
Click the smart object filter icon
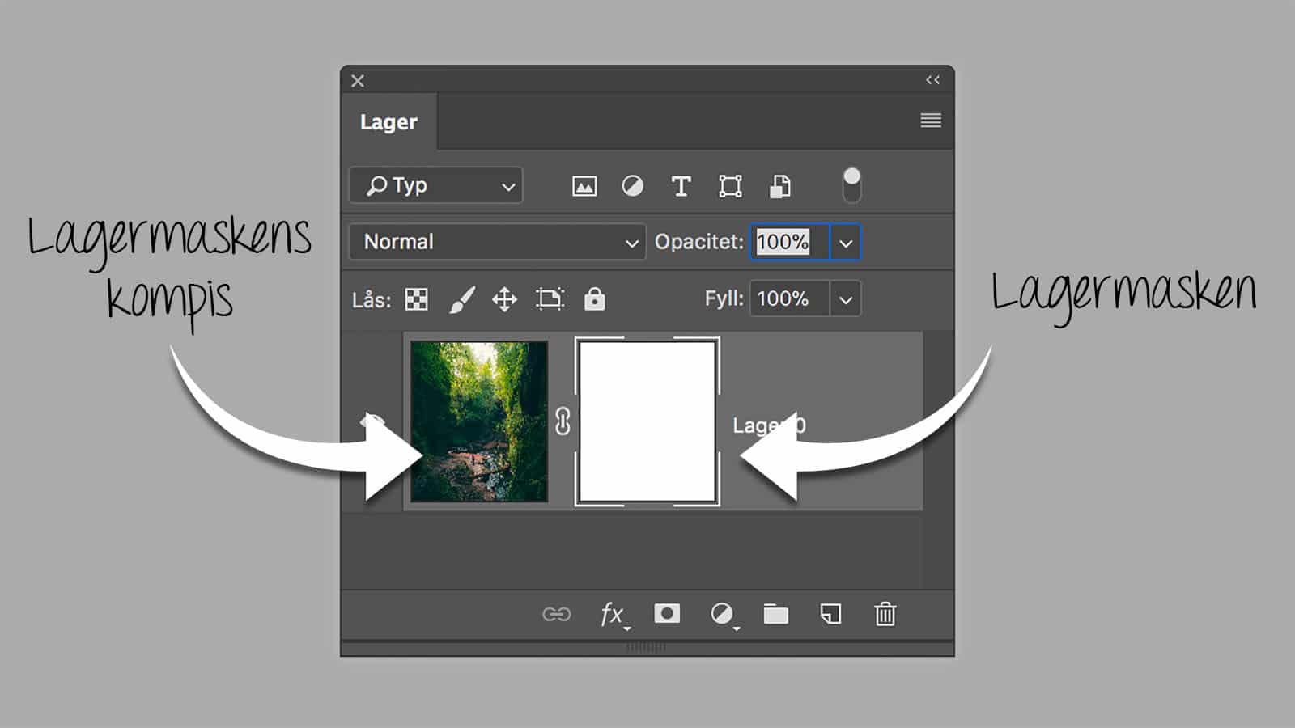pyautogui.click(x=779, y=186)
